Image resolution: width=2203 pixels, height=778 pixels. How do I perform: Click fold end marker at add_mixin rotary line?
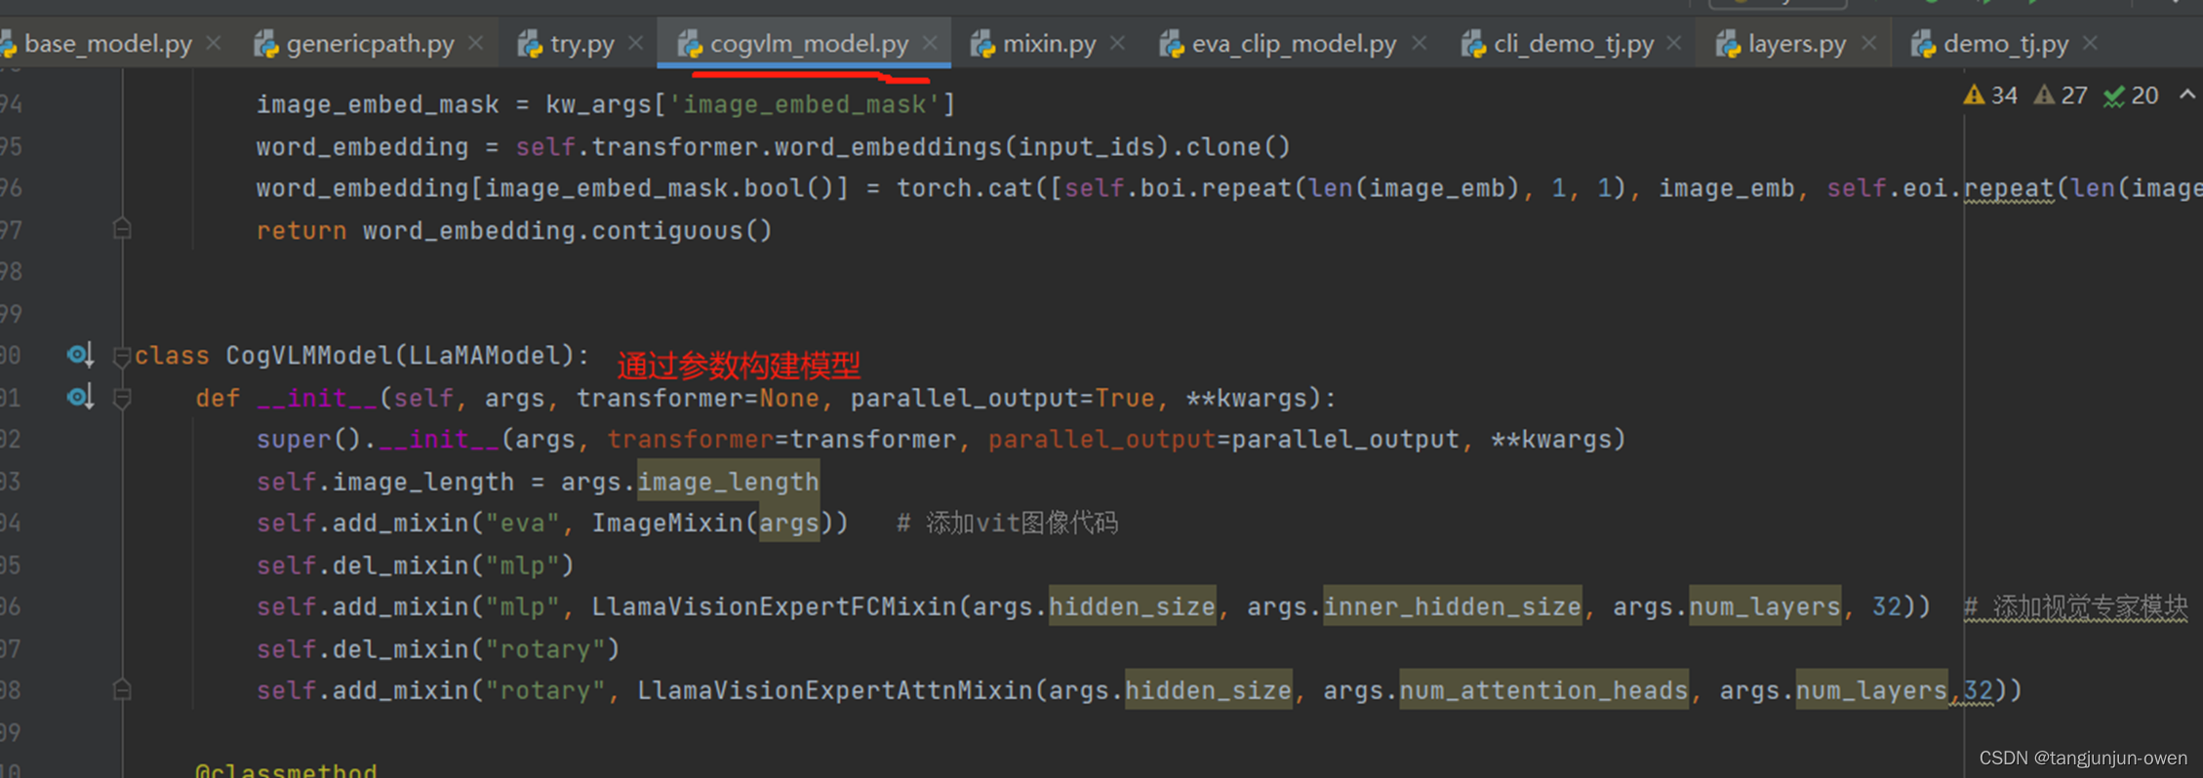click(122, 689)
